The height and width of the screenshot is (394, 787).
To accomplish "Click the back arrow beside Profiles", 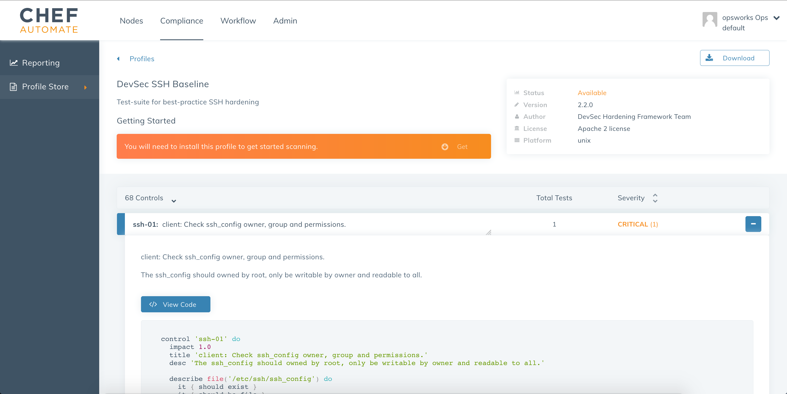I will pos(119,59).
